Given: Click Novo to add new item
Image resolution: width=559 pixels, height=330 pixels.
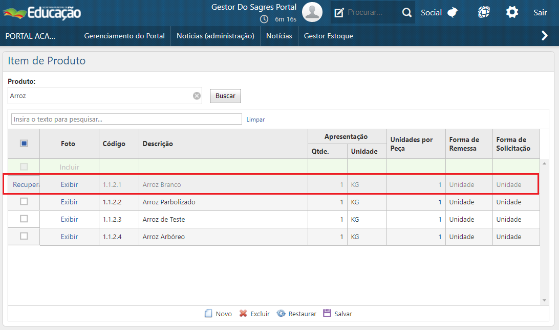Looking at the screenshot, I should (218, 314).
